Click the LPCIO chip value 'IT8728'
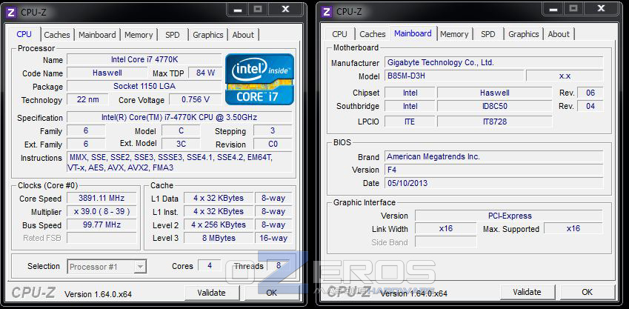Image resolution: width=629 pixels, height=309 pixels. pos(495,122)
